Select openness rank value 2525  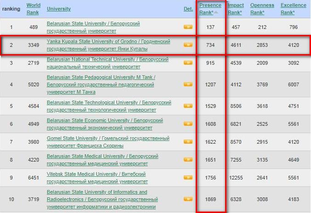point(262,124)
